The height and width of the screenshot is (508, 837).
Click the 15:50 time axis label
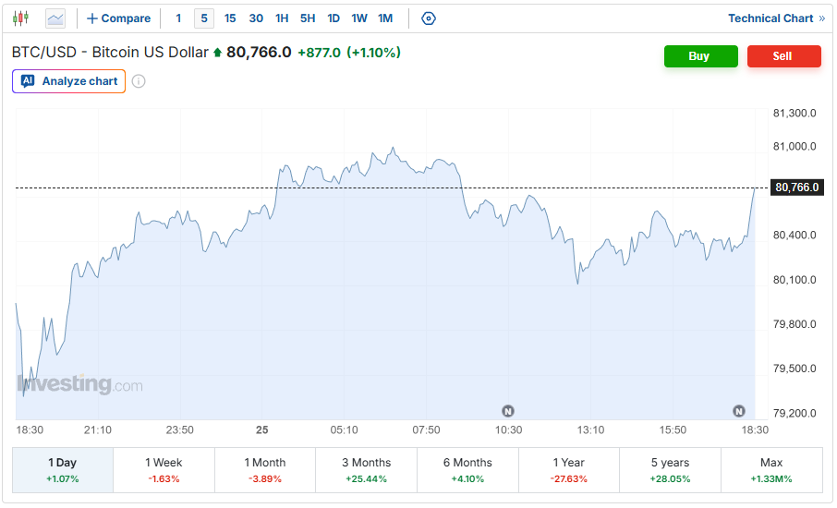(x=673, y=430)
